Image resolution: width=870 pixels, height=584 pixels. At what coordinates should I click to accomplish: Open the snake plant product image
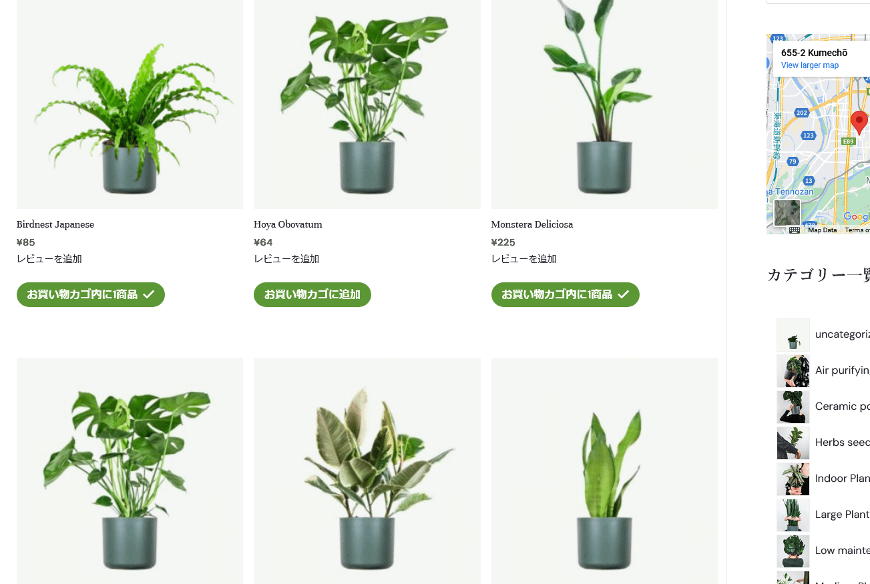pyautogui.click(x=604, y=471)
